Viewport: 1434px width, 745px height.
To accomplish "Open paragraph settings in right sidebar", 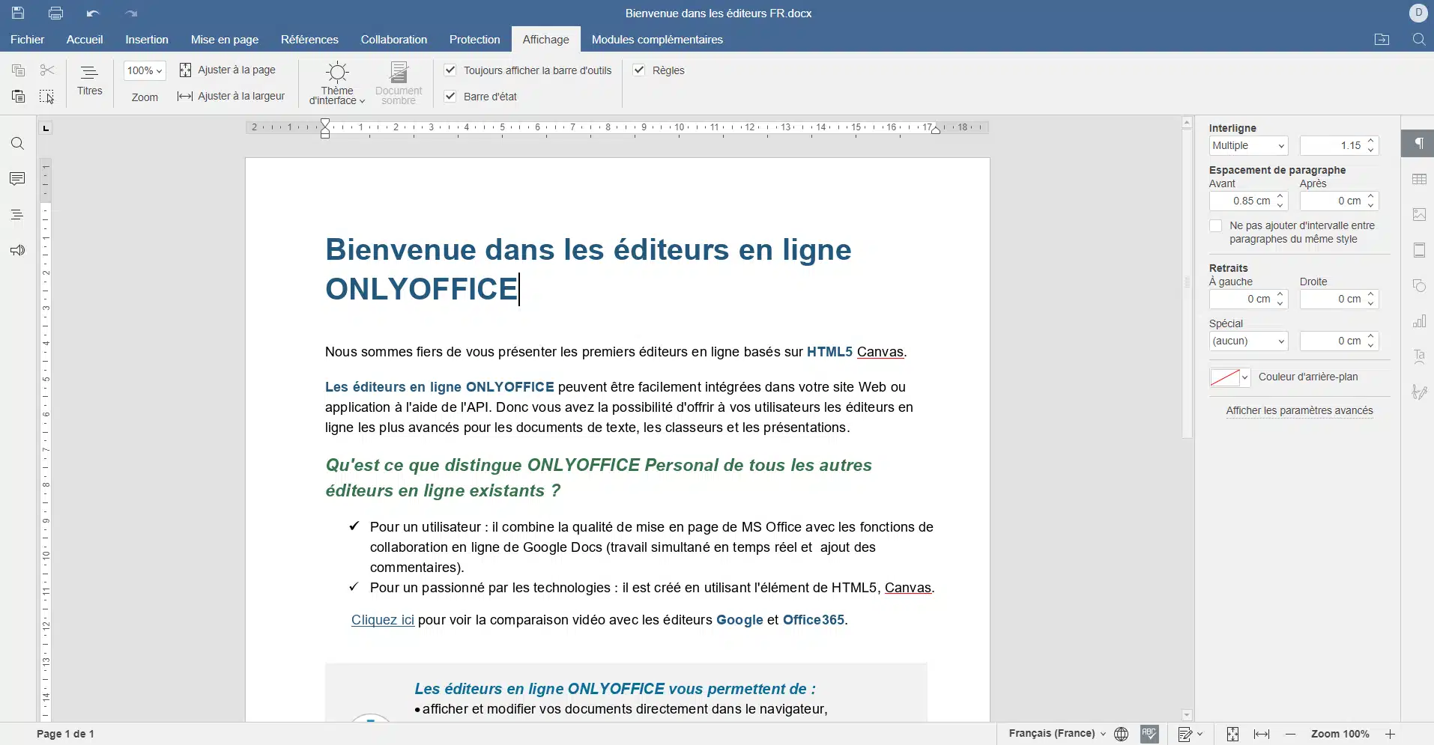I will [x=1418, y=143].
